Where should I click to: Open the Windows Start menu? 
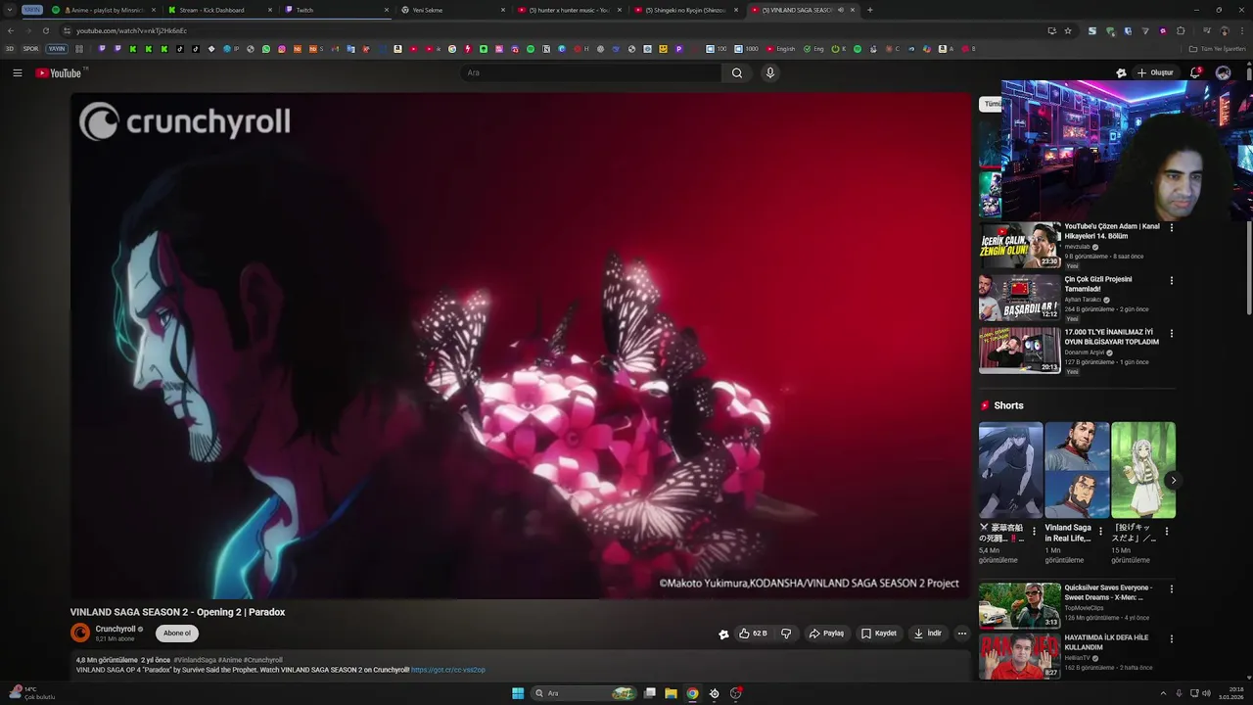518,693
